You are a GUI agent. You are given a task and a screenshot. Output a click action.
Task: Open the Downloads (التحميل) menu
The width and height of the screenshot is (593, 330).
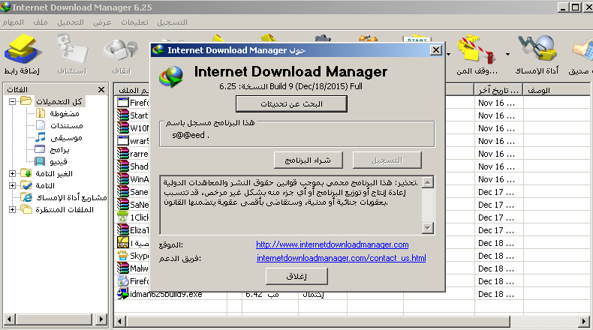click(x=74, y=22)
